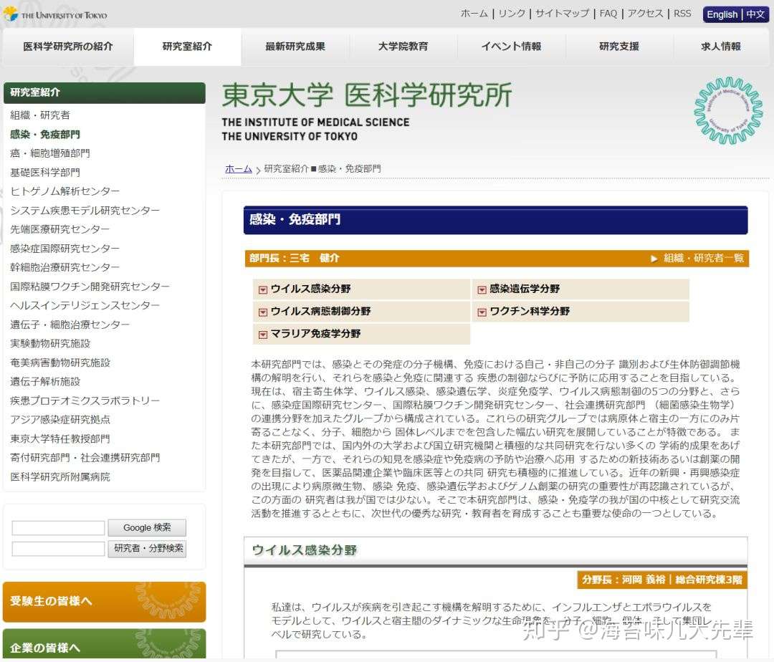
Task: Jump to マラリア免疫学分野 section
Action: [316, 333]
